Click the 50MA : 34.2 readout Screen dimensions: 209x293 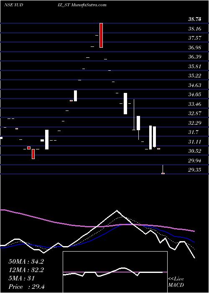point(26,262)
